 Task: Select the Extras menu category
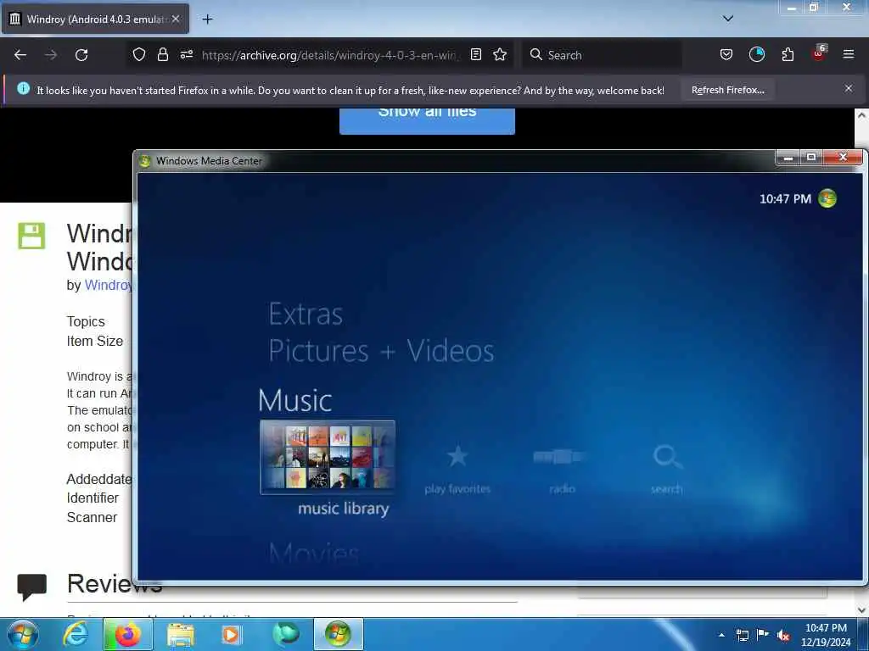(306, 314)
